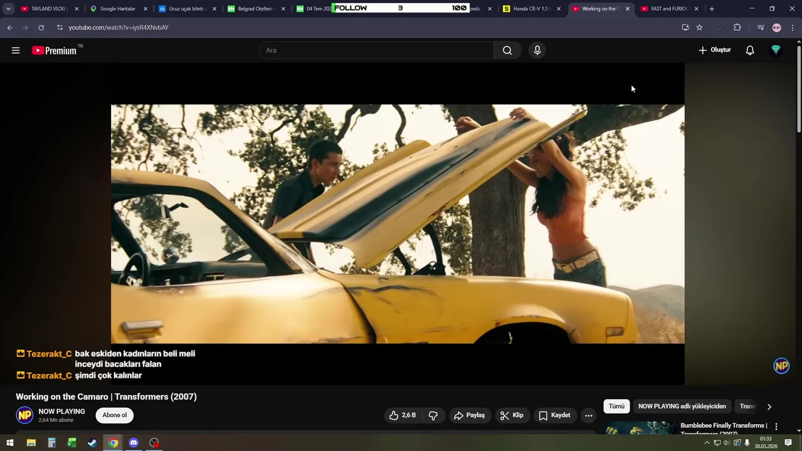Subscribe with the Abone ol button
The width and height of the screenshot is (802, 451).
pos(115,415)
